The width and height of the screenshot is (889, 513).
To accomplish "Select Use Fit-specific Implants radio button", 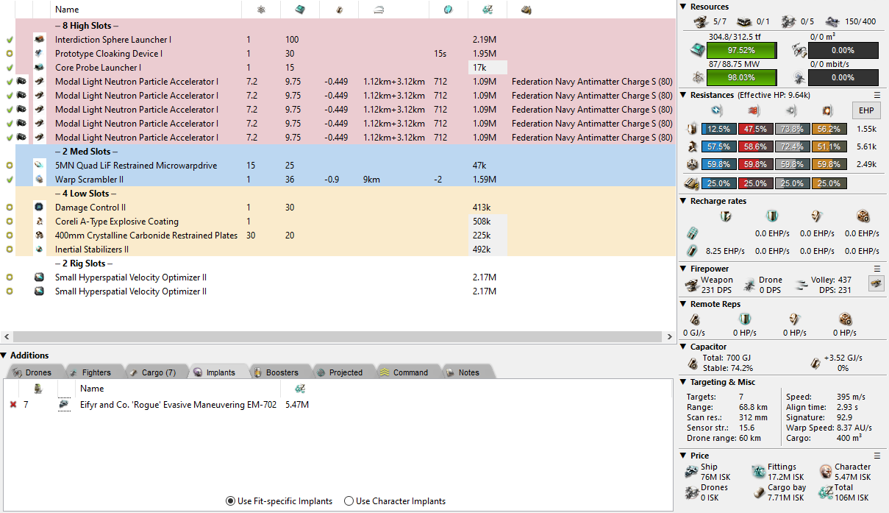I will pos(231,501).
